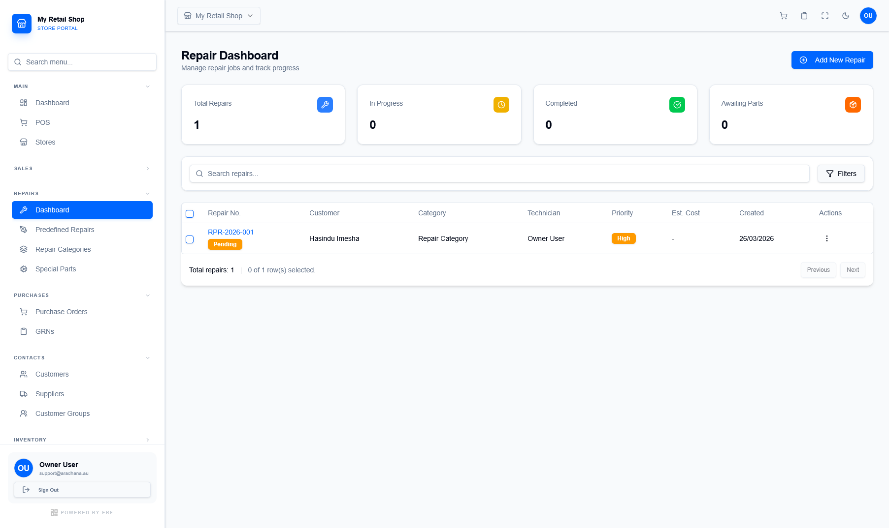
Task: Open Filters for the repairs list
Action: pos(841,174)
